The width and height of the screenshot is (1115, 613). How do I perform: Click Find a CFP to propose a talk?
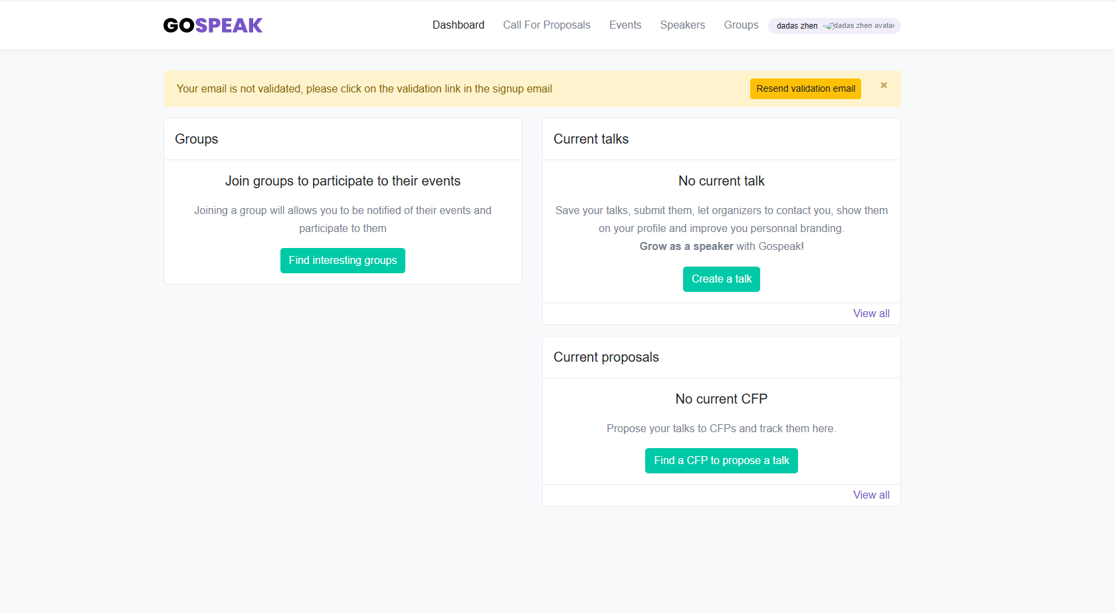coord(722,461)
